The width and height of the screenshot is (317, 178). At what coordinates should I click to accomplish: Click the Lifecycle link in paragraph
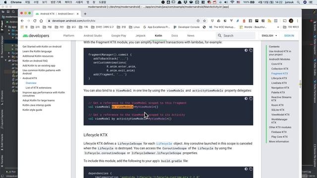(164, 144)
